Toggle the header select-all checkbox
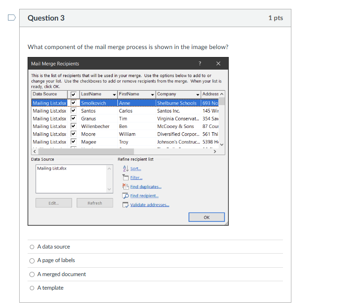 pyautogui.click(x=73, y=94)
